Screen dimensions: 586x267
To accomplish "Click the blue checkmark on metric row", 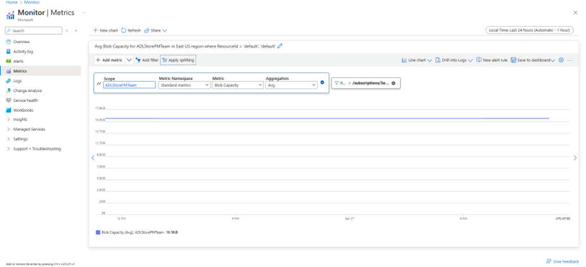I will pos(322,82).
